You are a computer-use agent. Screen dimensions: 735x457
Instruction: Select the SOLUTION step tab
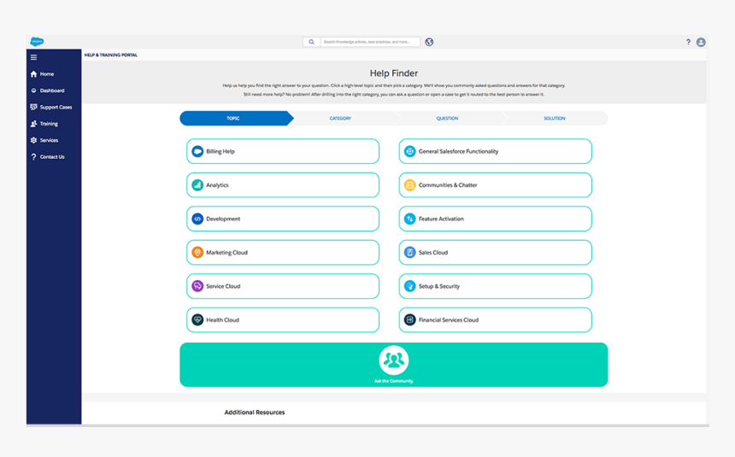coord(555,119)
